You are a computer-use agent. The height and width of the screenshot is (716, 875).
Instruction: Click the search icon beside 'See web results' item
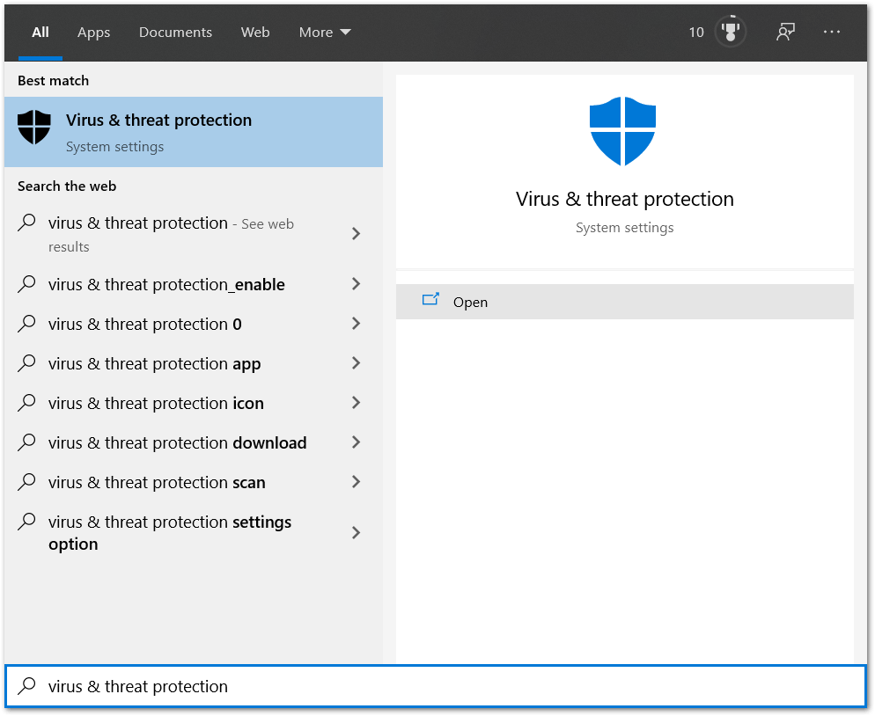(x=26, y=223)
